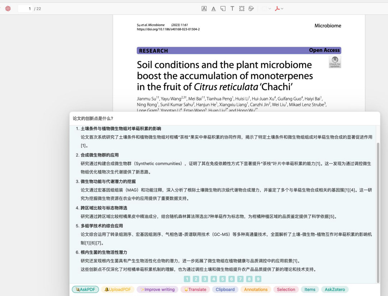Click the paper title 'Soil conditions and the plant microbiome'
388x296 pixels.
pos(225,65)
